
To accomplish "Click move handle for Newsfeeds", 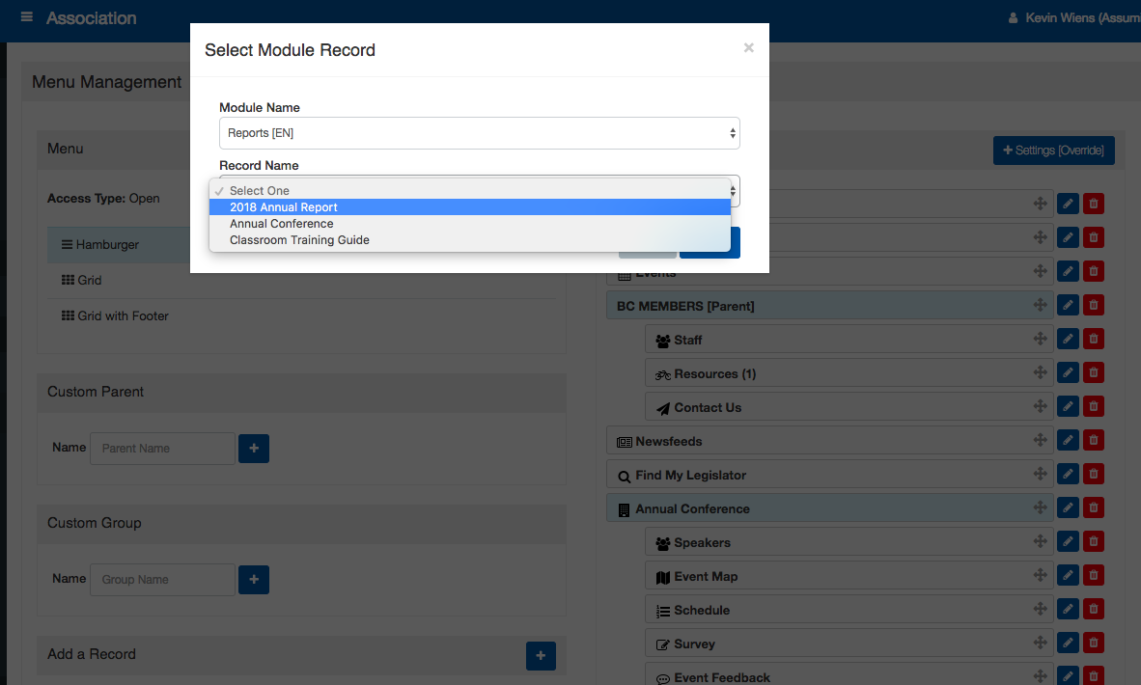I will 1040,440.
